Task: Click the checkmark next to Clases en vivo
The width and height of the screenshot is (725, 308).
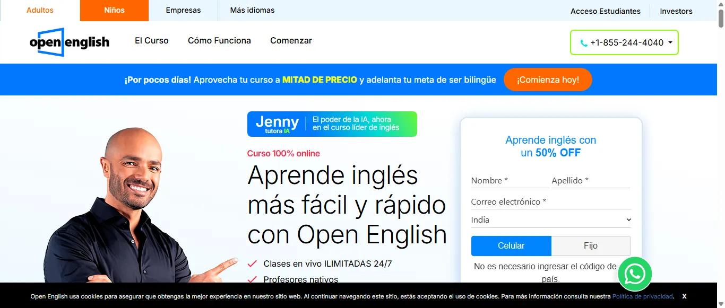Action: point(252,263)
